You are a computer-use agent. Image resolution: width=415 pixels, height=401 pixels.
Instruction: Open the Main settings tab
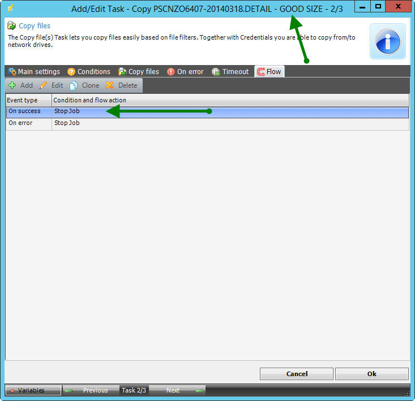click(x=34, y=72)
